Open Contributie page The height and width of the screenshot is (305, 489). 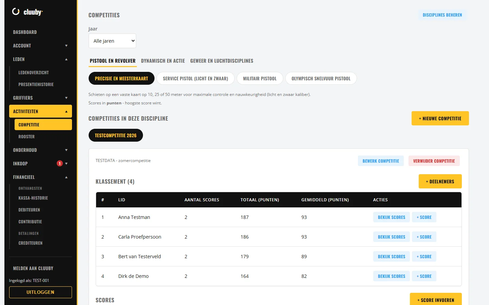(x=43, y=222)
